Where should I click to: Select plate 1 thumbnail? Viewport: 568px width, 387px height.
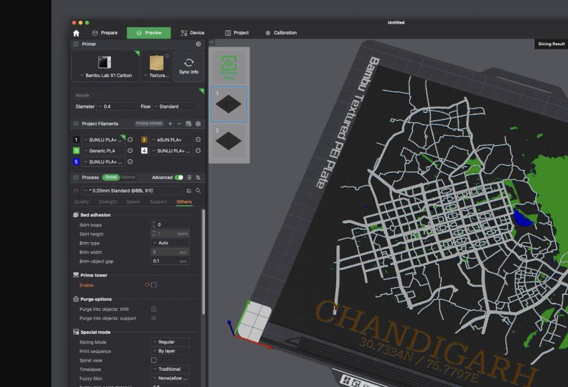(x=229, y=104)
